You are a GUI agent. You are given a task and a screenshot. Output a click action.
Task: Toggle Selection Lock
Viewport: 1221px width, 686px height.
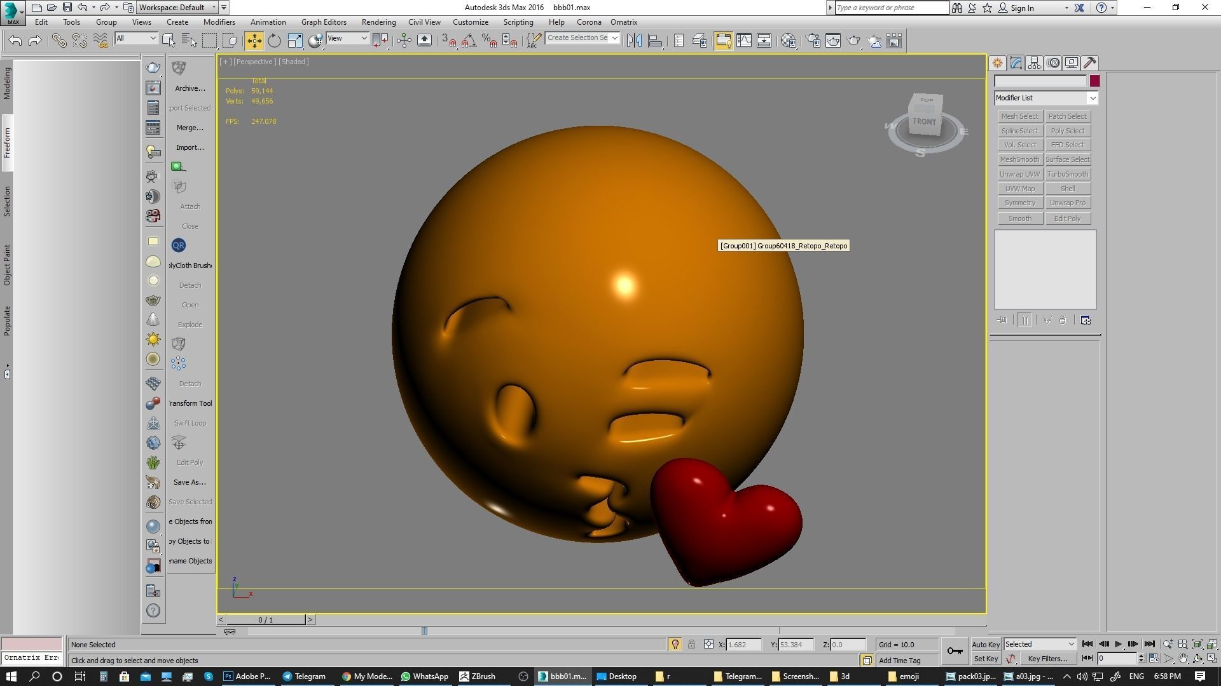click(691, 645)
